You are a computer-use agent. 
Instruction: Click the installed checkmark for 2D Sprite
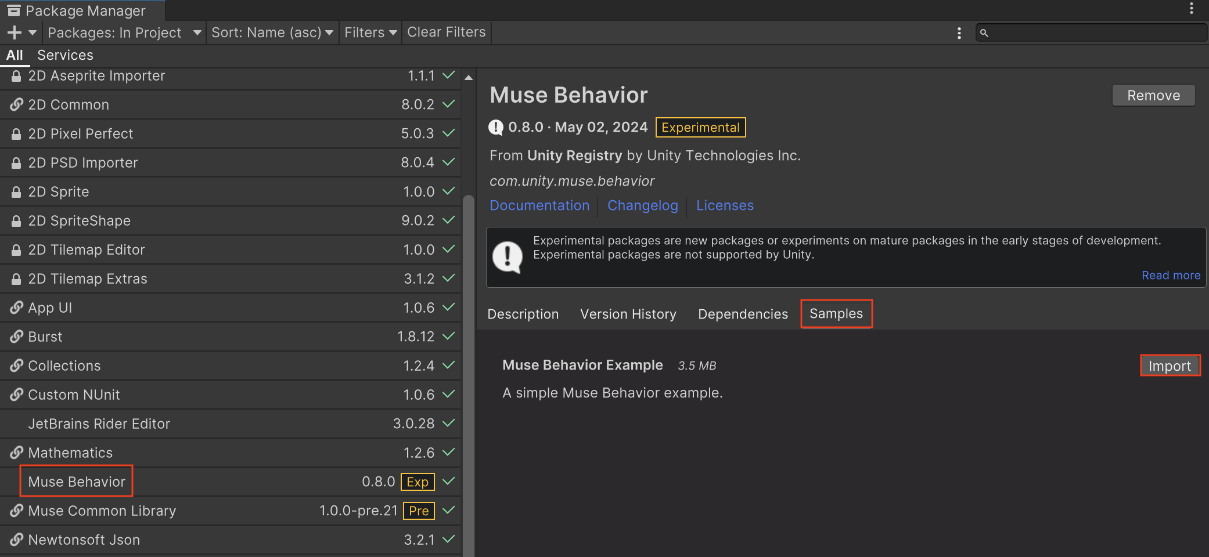pyautogui.click(x=448, y=191)
